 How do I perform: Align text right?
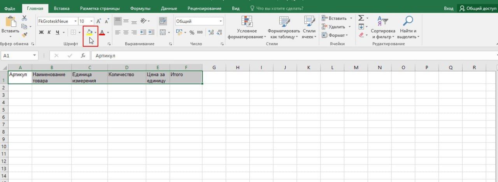pos(134,33)
